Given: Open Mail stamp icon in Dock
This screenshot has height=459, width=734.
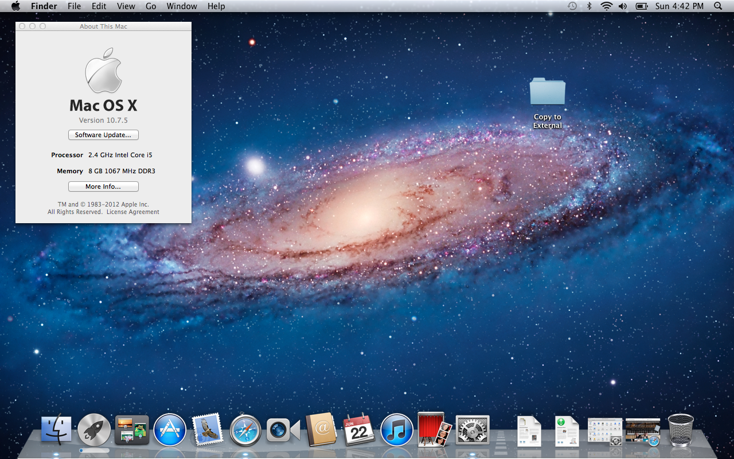Looking at the screenshot, I should [x=208, y=430].
